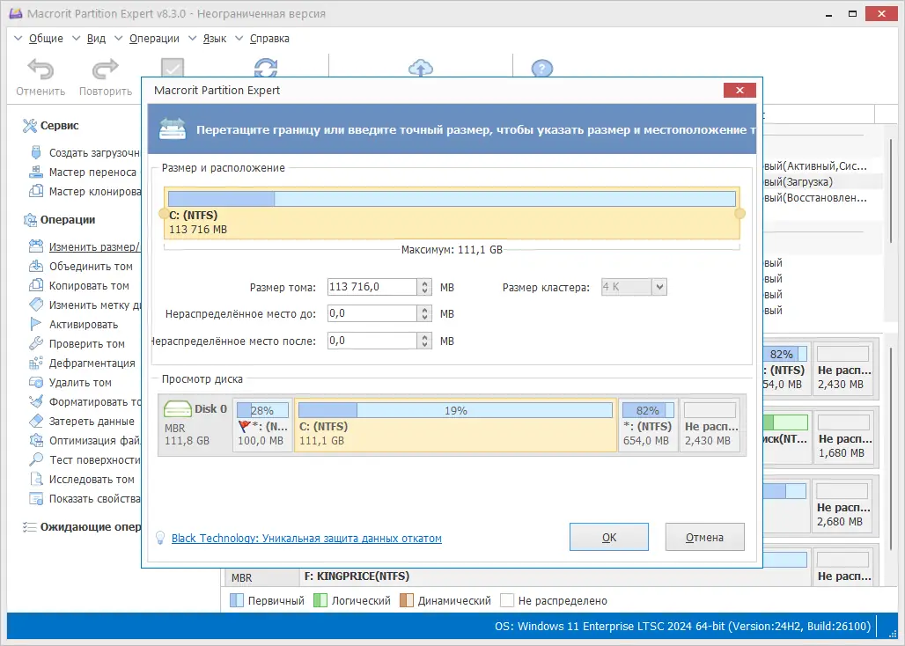Image resolution: width=905 pixels, height=646 pixels.
Task: Open the Размер кластера dropdown
Action: pyautogui.click(x=659, y=287)
